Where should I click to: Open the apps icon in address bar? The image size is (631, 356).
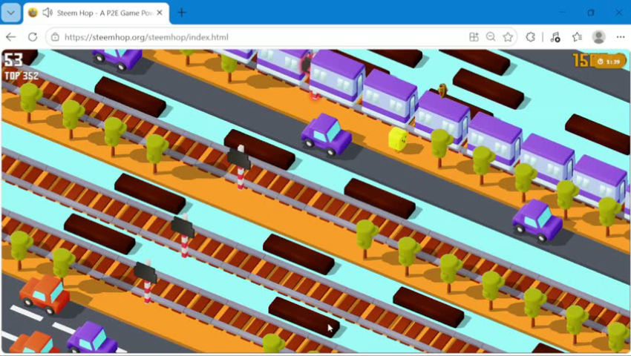(x=474, y=37)
